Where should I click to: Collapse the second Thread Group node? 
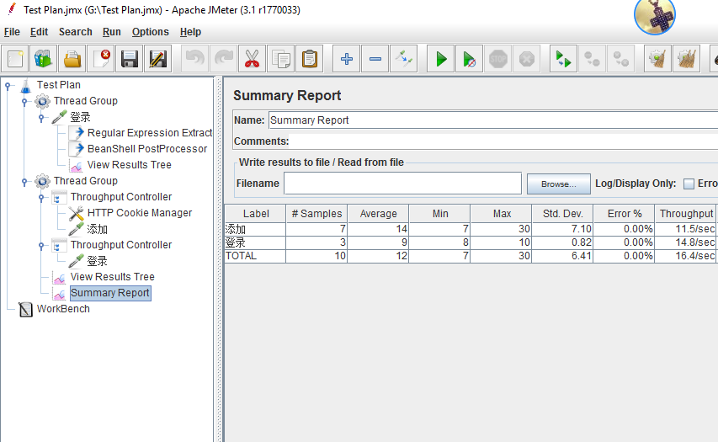pos(24,181)
